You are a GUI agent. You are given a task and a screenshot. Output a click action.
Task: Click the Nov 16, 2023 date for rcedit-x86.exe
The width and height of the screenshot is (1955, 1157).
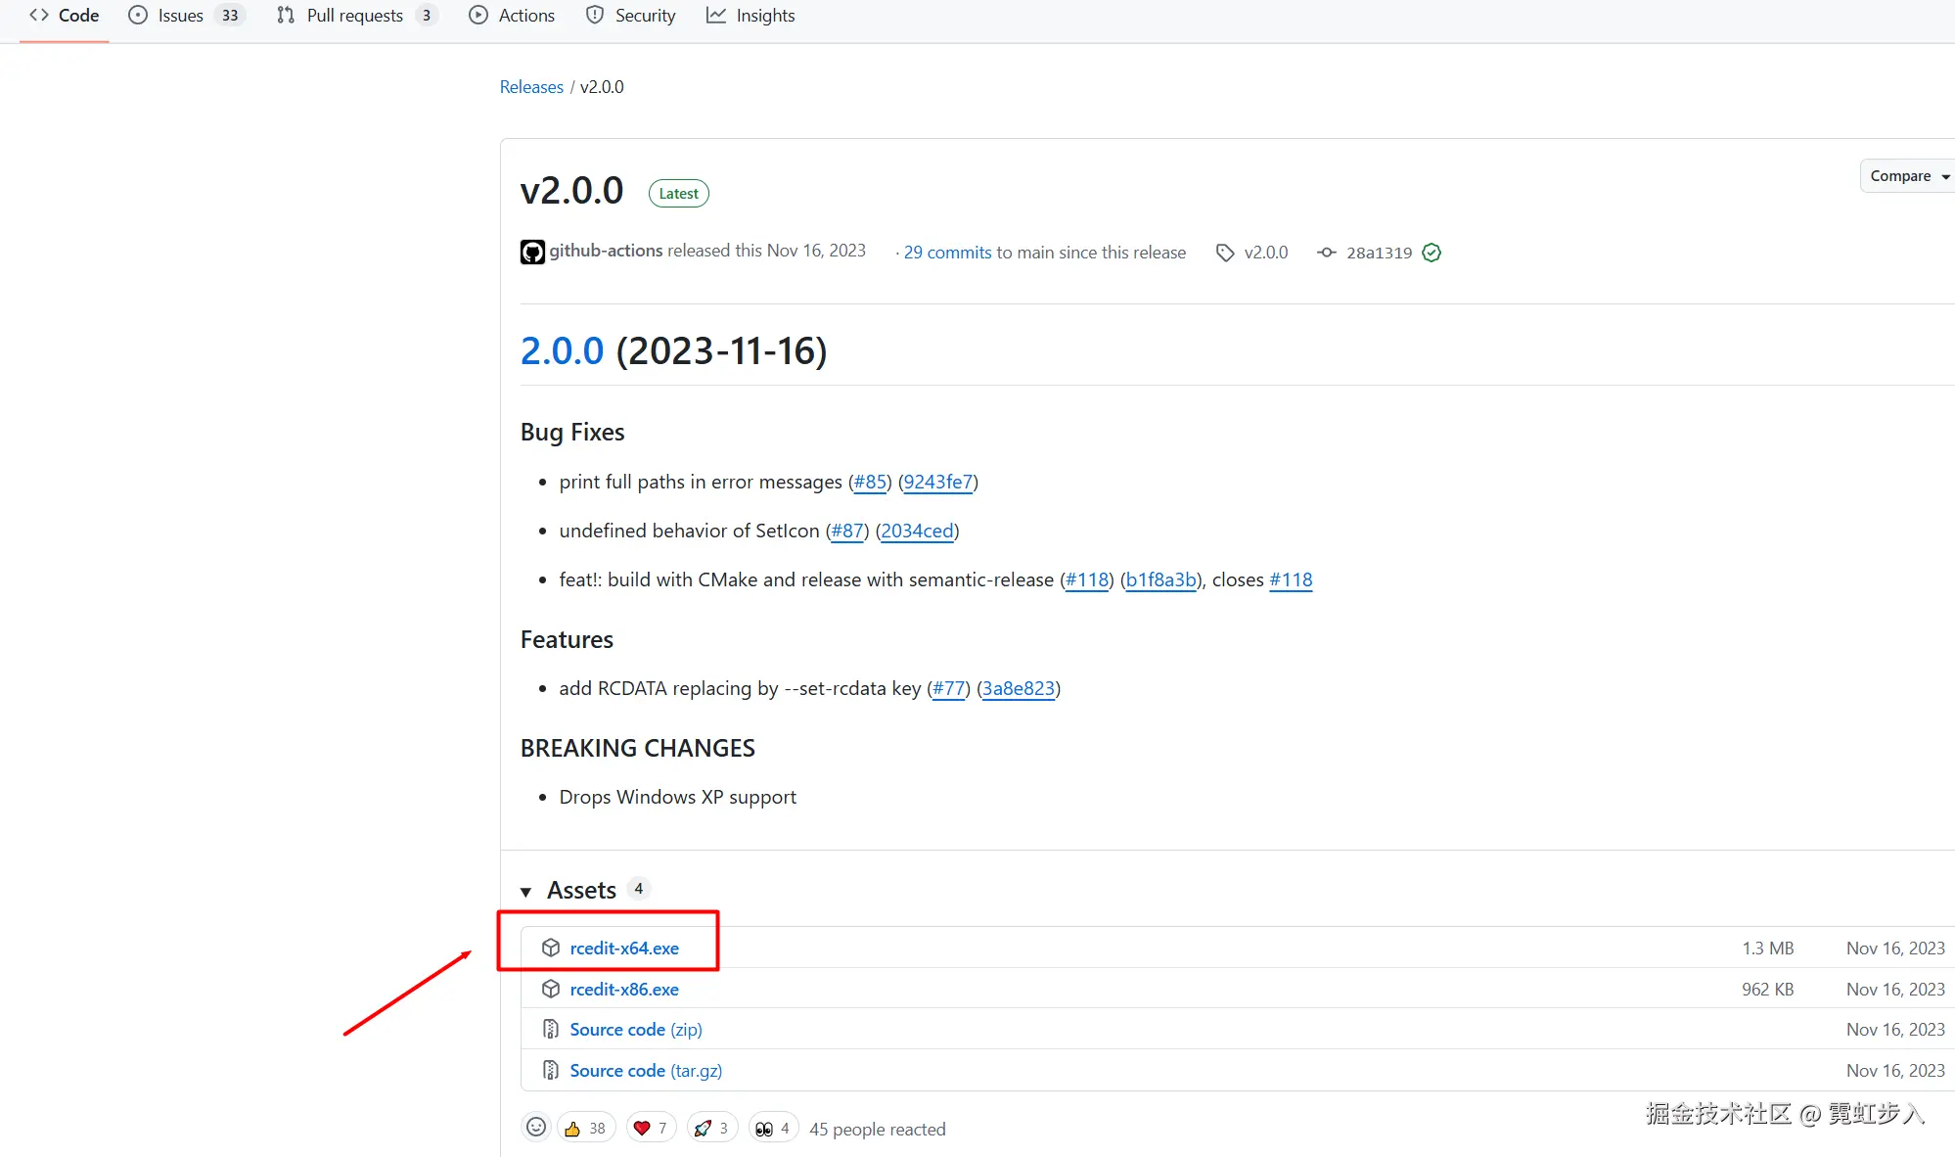[x=1895, y=990]
